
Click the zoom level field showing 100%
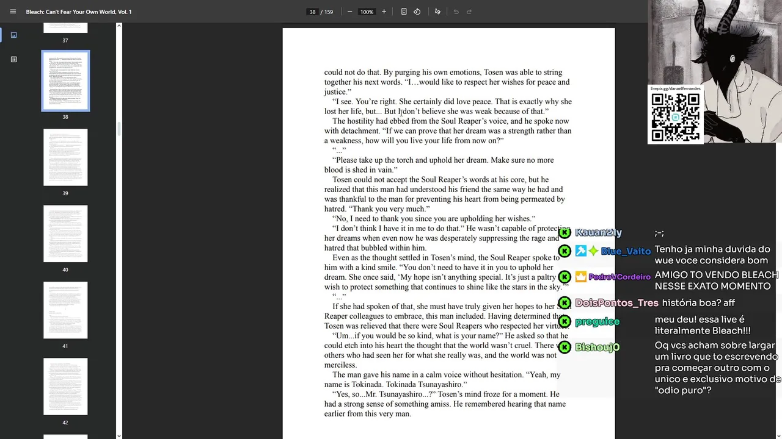pos(367,12)
